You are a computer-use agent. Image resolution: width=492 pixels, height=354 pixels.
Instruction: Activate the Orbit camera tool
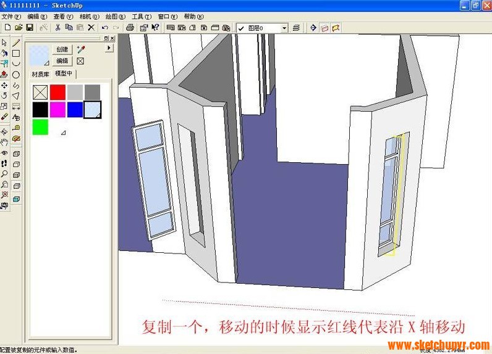point(4,131)
